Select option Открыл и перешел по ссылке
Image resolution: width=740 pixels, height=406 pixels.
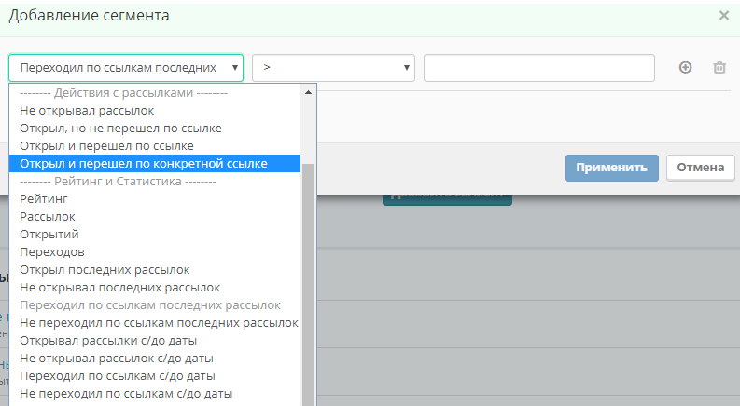pyautogui.click(x=155, y=146)
